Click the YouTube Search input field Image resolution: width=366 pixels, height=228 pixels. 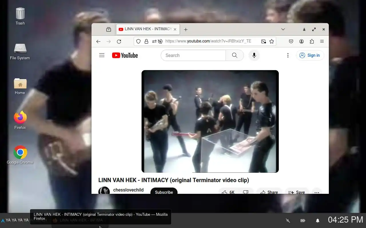click(193, 55)
